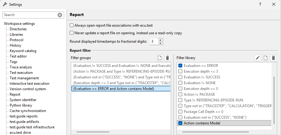This screenshot has height=135, width=281.
Task: Check Action != PACKAGE filter
Action: coord(180,94)
